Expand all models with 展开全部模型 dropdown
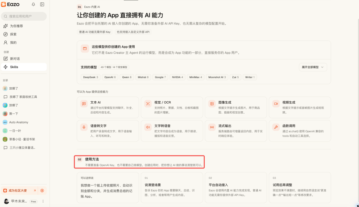This screenshot has width=359, height=207. point(313,67)
